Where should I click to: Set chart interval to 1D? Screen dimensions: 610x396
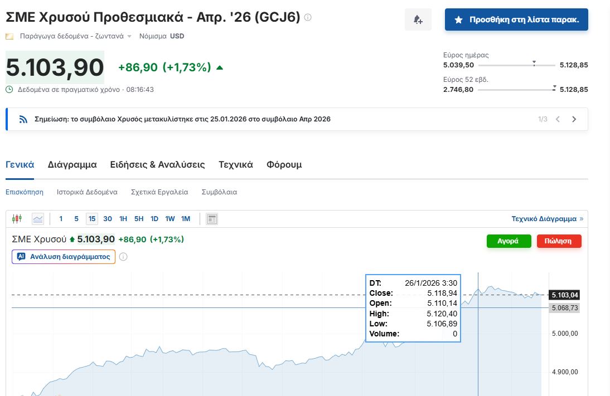tap(154, 219)
